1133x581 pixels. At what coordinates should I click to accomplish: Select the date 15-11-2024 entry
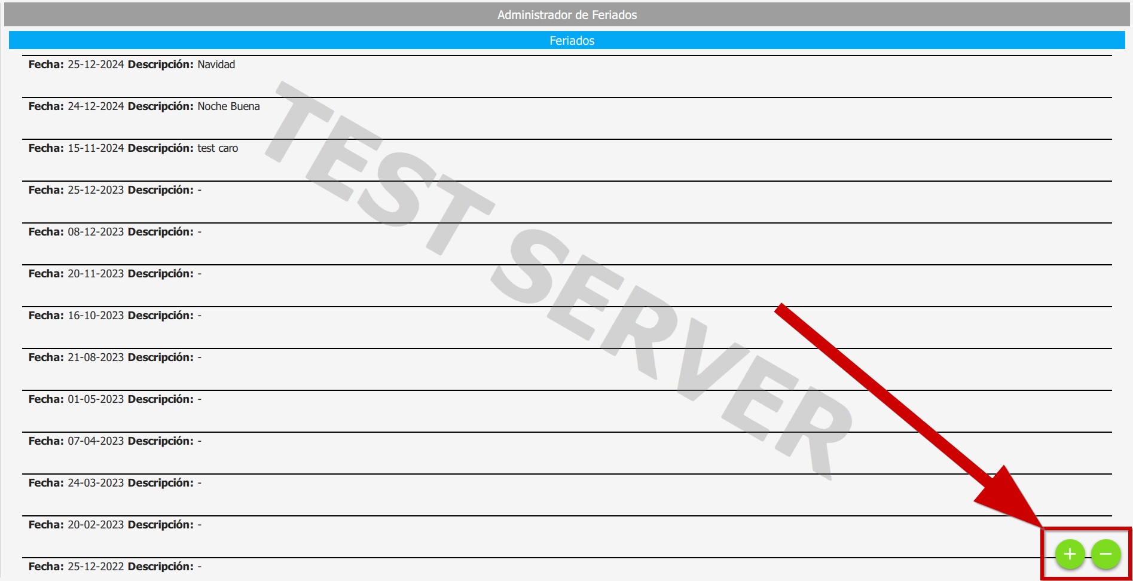coord(96,148)
